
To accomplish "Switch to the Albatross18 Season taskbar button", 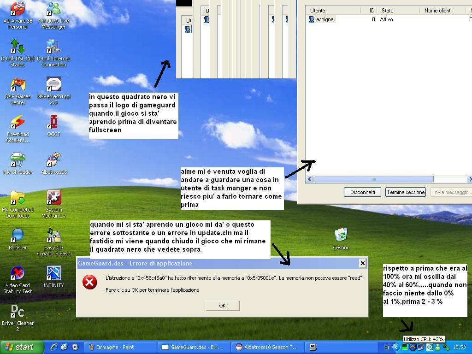I will pos(268,347).
